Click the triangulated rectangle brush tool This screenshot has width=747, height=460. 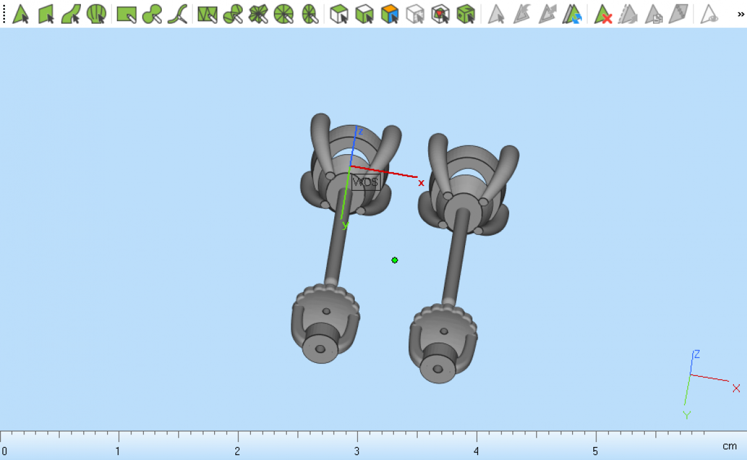[207, 14]
